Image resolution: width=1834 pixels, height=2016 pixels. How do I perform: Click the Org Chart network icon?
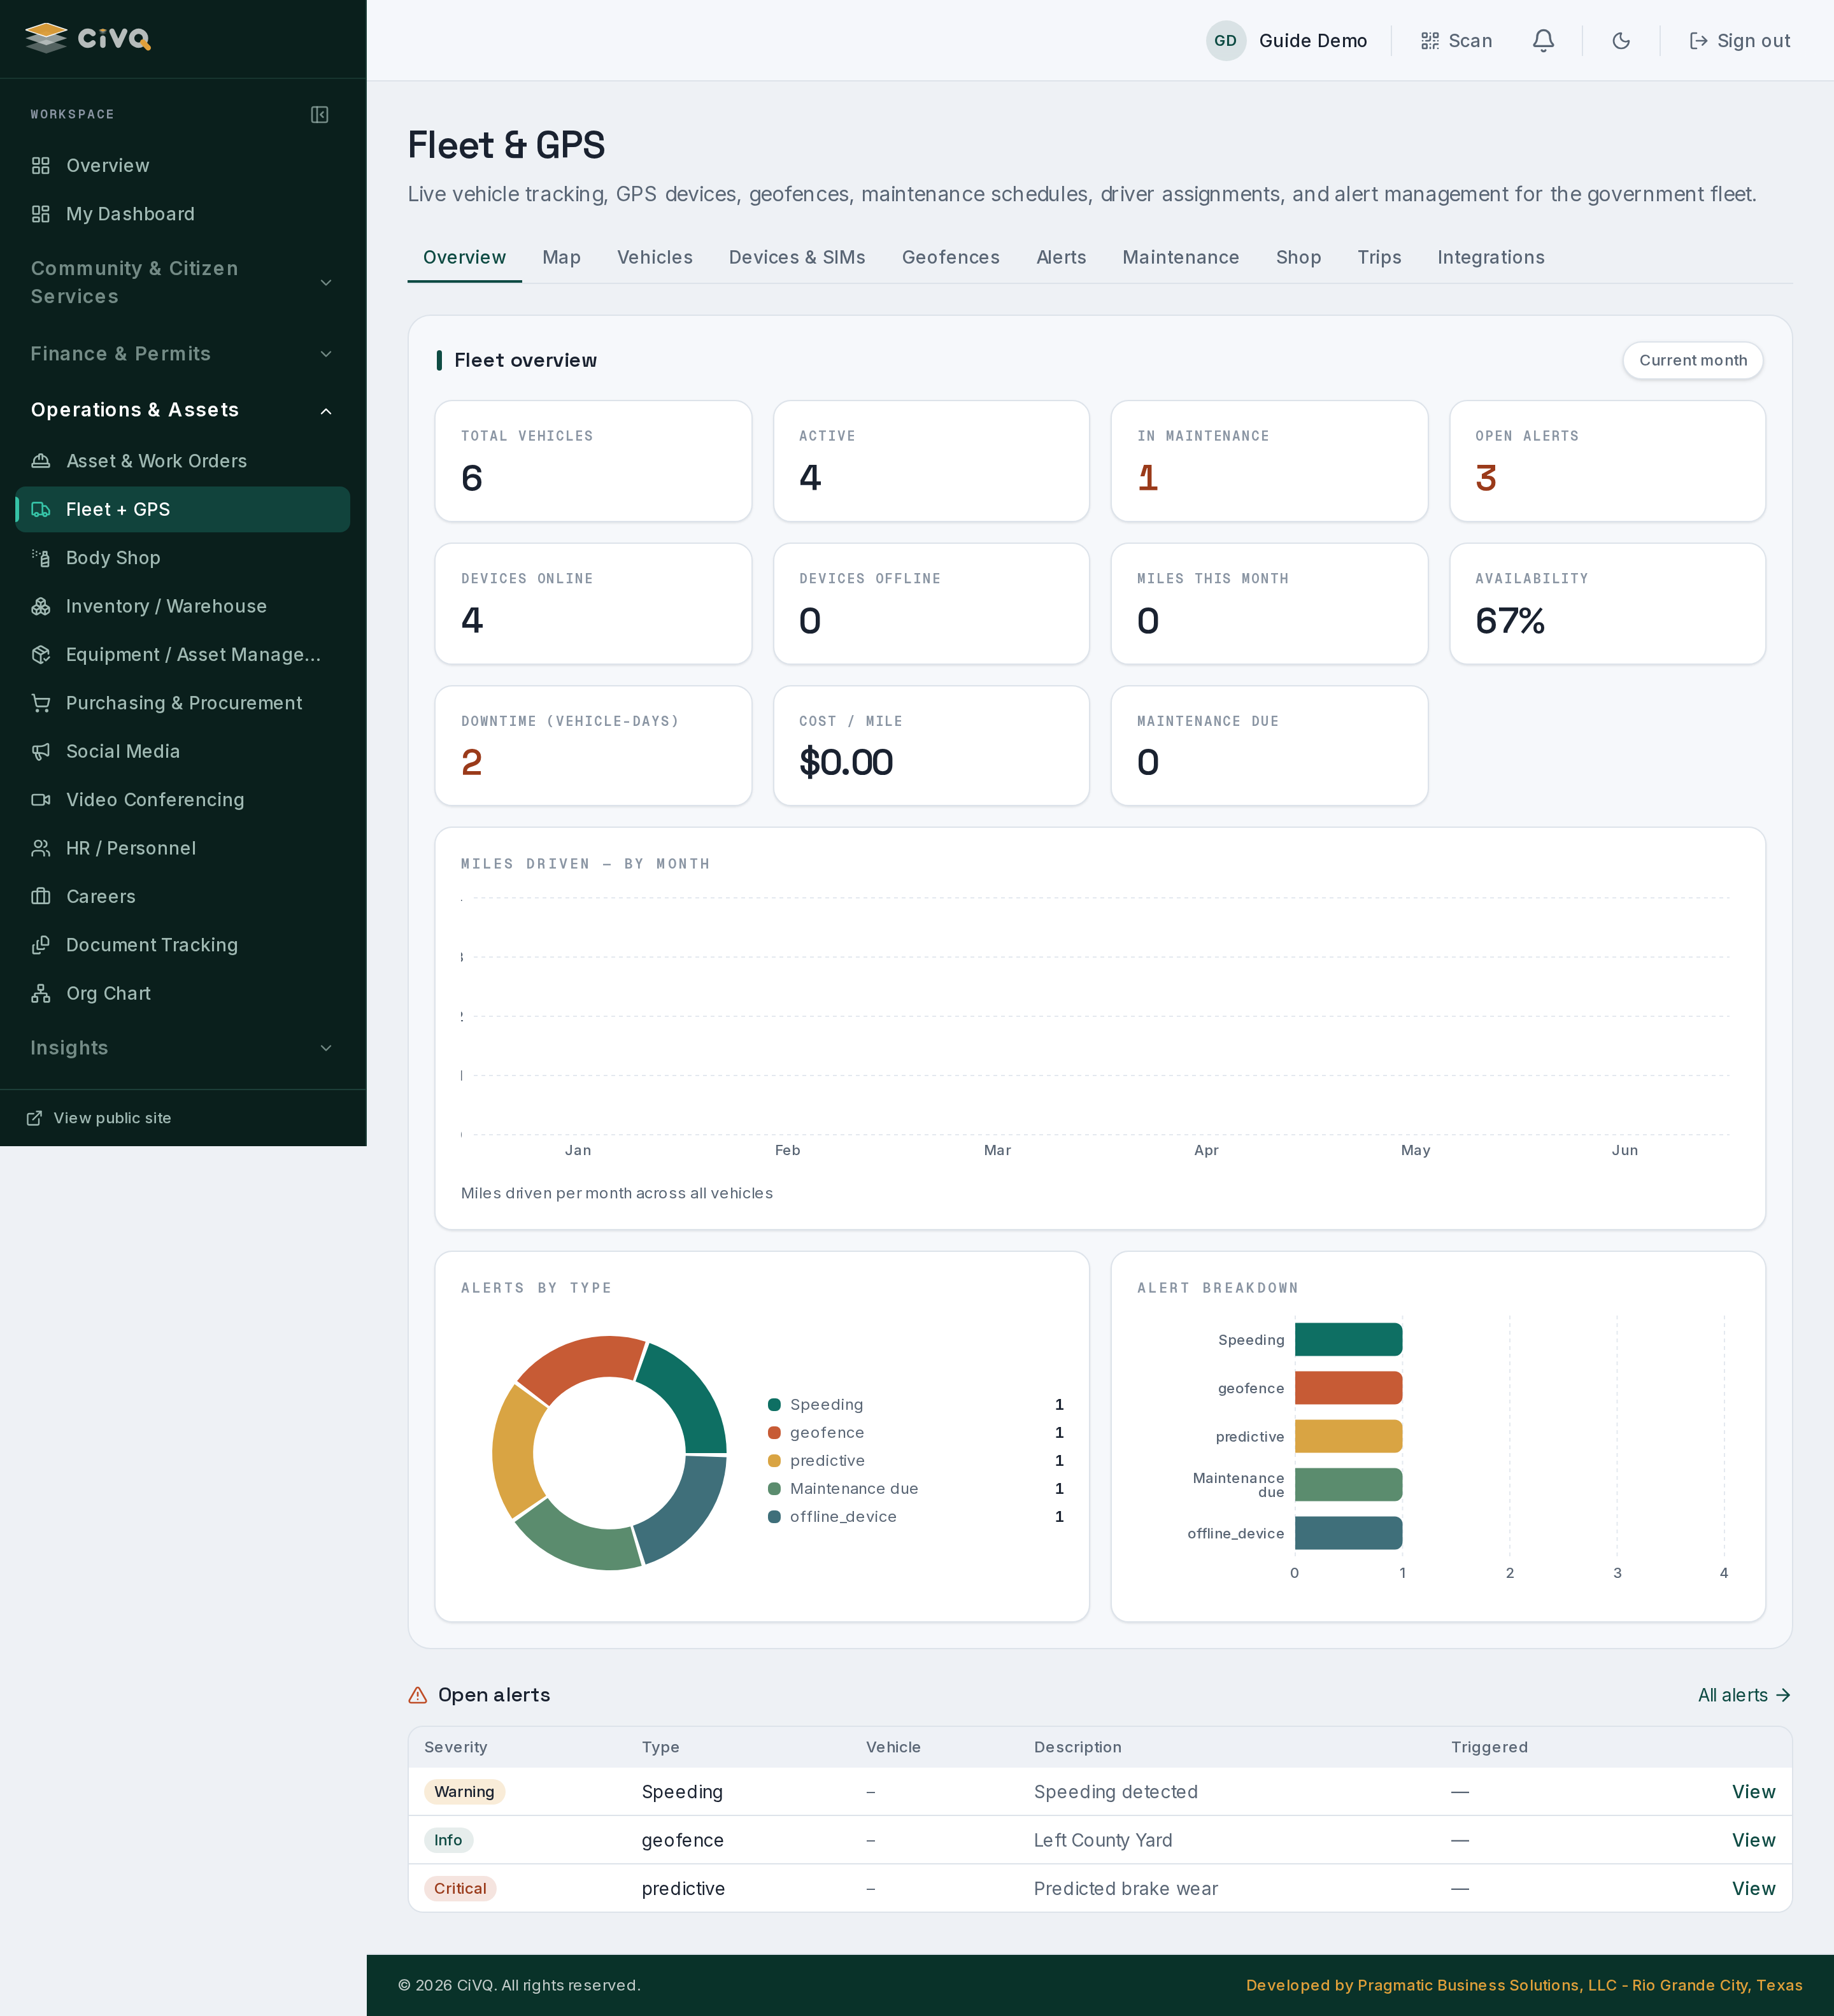coord(41,994)
